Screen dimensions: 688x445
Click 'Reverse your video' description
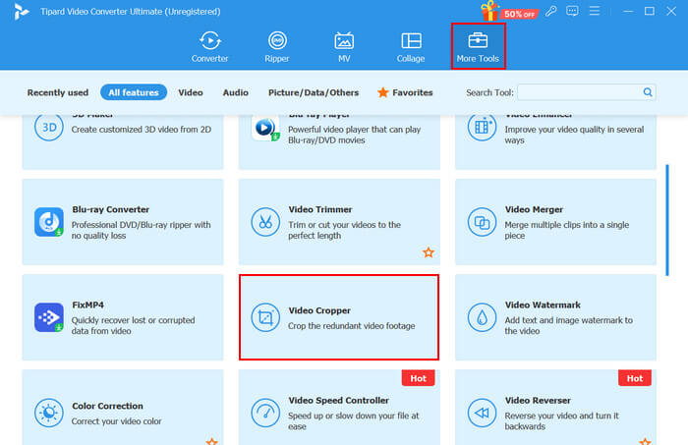point(561,420)
